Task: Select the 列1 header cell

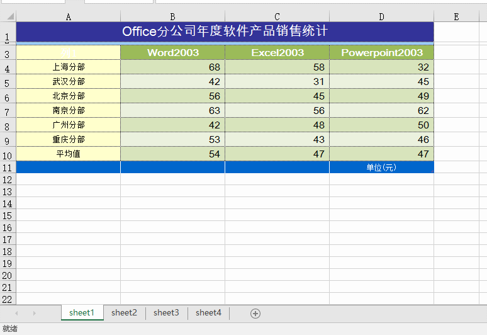Action: click(69, 52)
